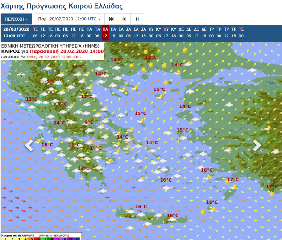Click the right arrow to pan the map
282x240 pixels.
tap(257, 145)
